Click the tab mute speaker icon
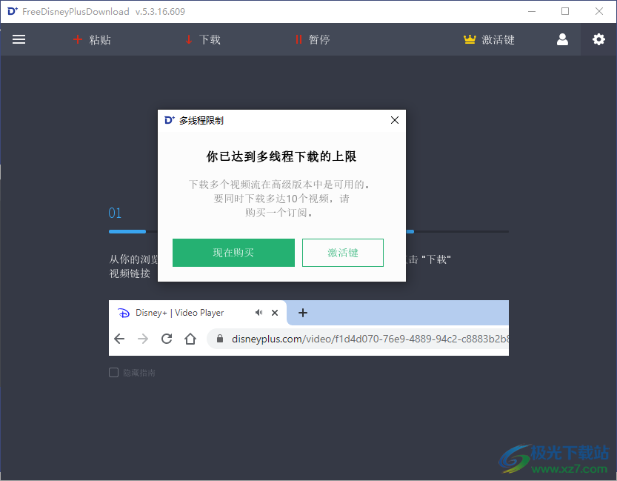617x481 pixels. click(259, 313)
